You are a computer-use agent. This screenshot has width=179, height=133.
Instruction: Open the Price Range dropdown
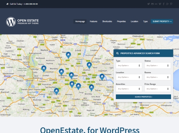158,89
